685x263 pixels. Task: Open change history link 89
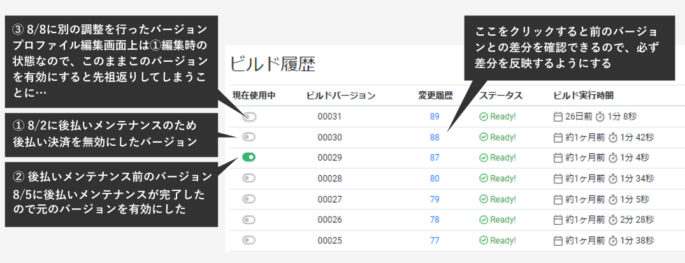click(x=434, y=117)
